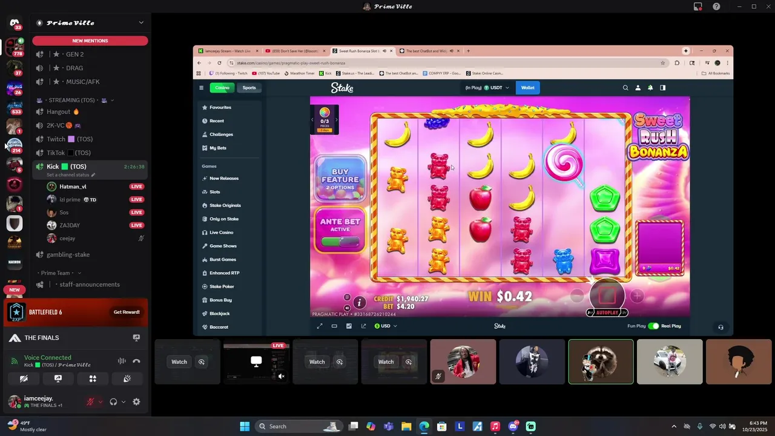775x436 pixels.
Task: Click the Watch button on first stream tile
Action: (x=179, y=362)
